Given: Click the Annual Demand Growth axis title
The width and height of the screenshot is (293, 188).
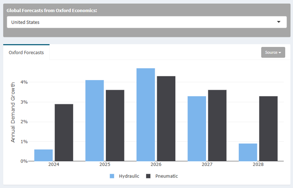Looking at the screenshot, I should tap(13, 112).
